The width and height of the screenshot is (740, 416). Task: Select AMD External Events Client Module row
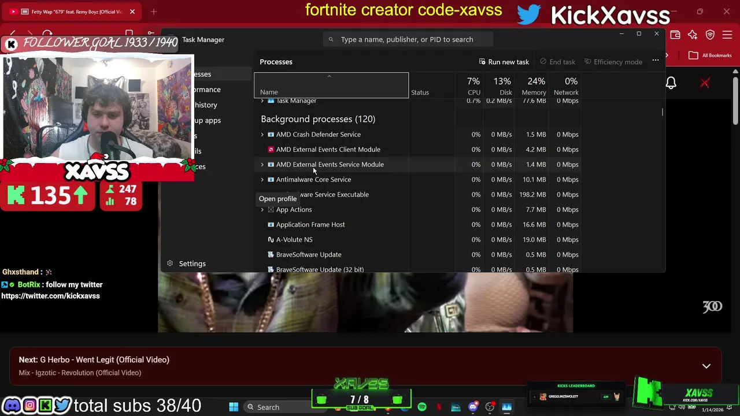click(417, 150)
